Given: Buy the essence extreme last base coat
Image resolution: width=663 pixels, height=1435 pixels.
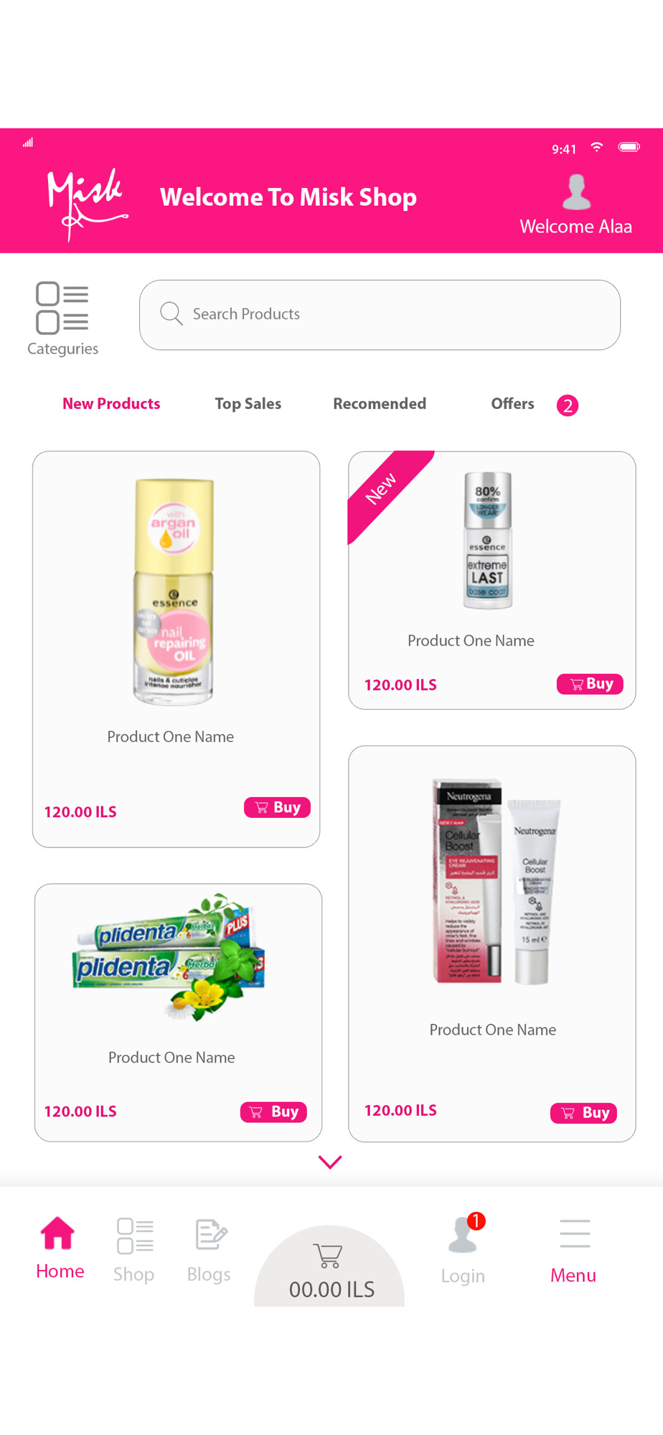Looking at the screenshot, I should tap(590, 684).
